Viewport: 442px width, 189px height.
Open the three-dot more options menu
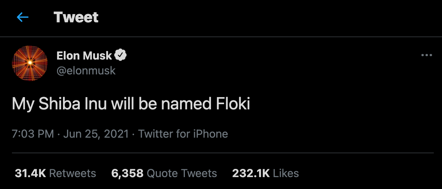[x=426, y=55]
